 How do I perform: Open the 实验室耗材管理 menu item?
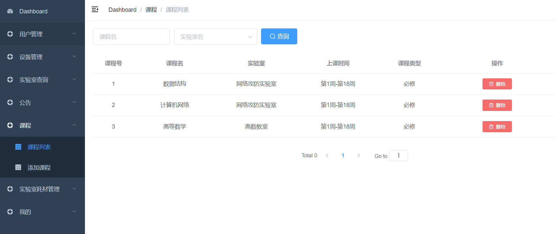42,189
